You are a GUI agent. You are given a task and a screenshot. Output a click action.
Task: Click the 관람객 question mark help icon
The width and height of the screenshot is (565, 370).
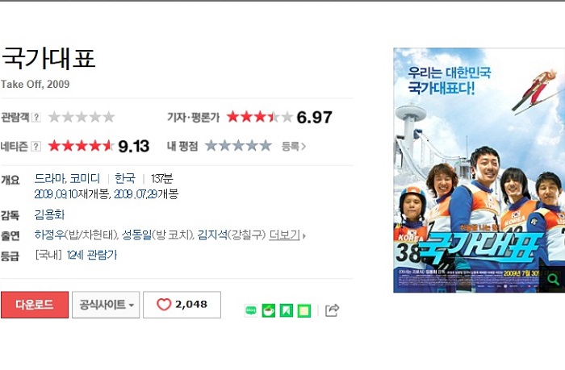tap(36, 118)
